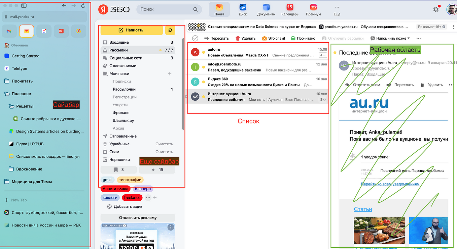
Task: Open Gmail pinned tab icon
Action: point(9,31)
